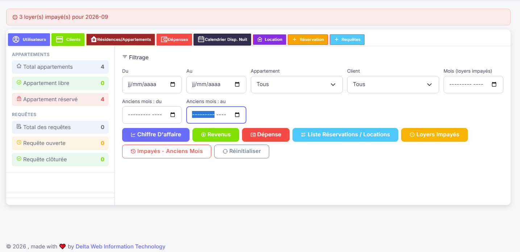The height and width of the screenshot is (252, 520).
Task: Show Impayés - Anciens Mois report
Action: 167,151
